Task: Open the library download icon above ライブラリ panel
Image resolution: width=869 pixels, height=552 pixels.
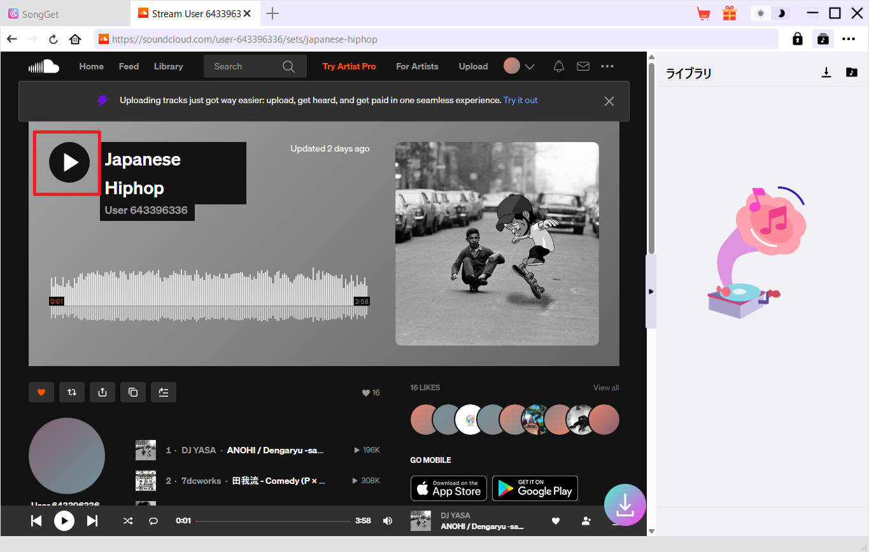Action: (826, 73)
